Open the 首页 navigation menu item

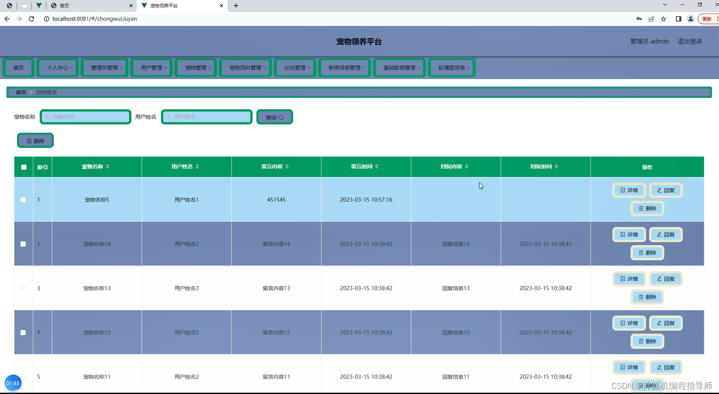[19, 68]
